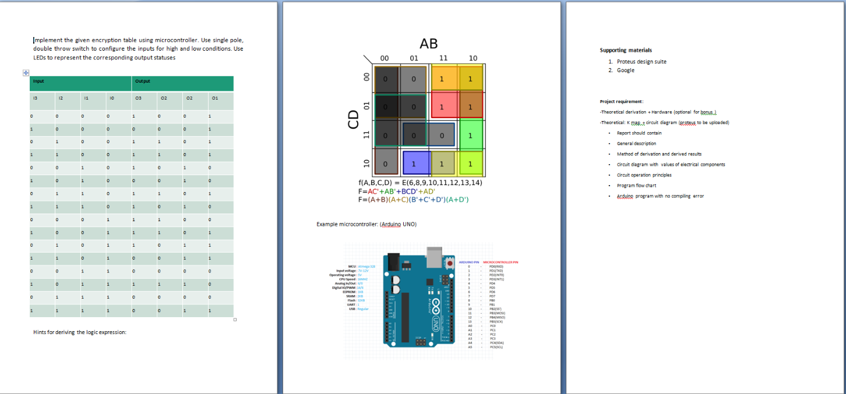Click the "Project requirement:" heading
Image resolution: width=846 pixels, height=394 pixels.
(x=622, y=102)
